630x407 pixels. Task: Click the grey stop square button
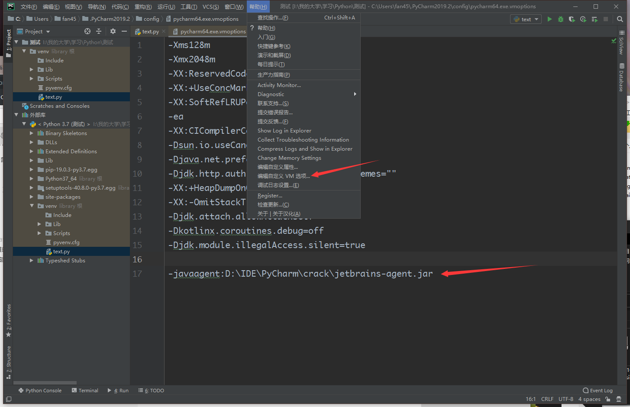[606, 19]
